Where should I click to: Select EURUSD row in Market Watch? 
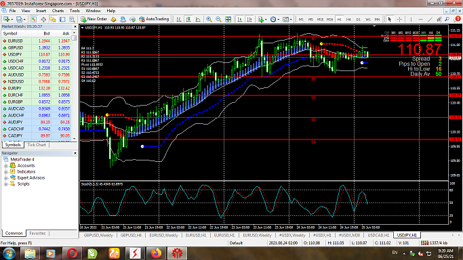tap(37, 41)
